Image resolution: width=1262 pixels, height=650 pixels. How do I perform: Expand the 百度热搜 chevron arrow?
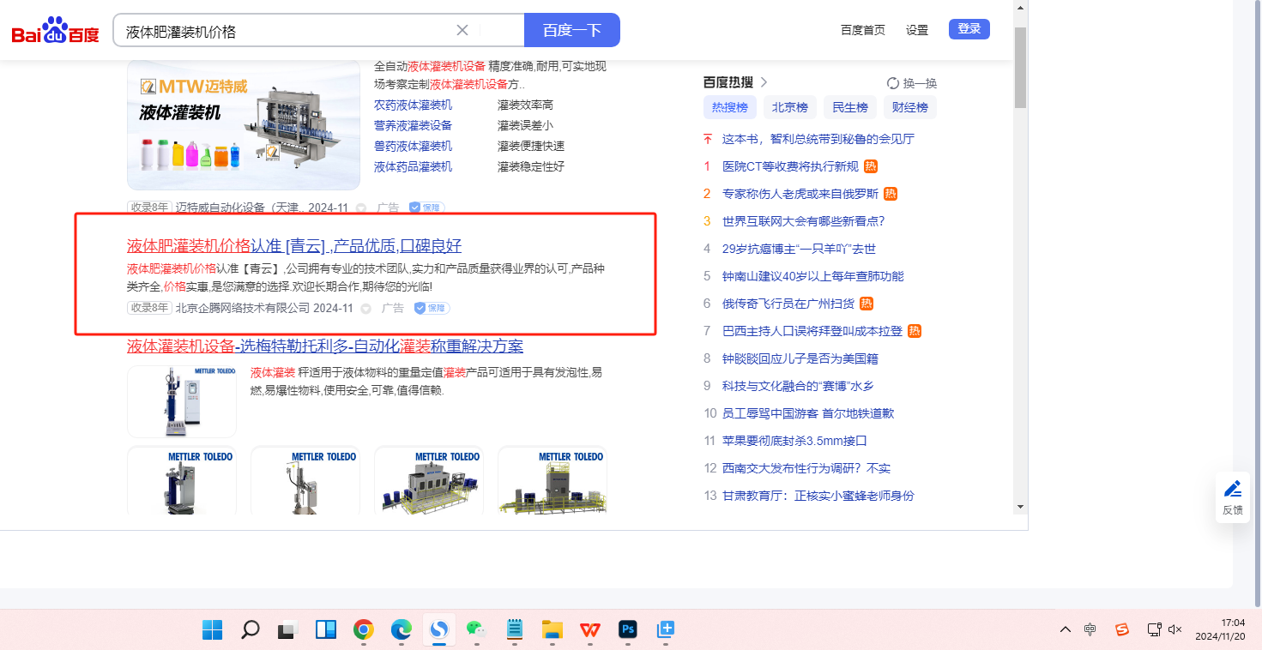764,82
